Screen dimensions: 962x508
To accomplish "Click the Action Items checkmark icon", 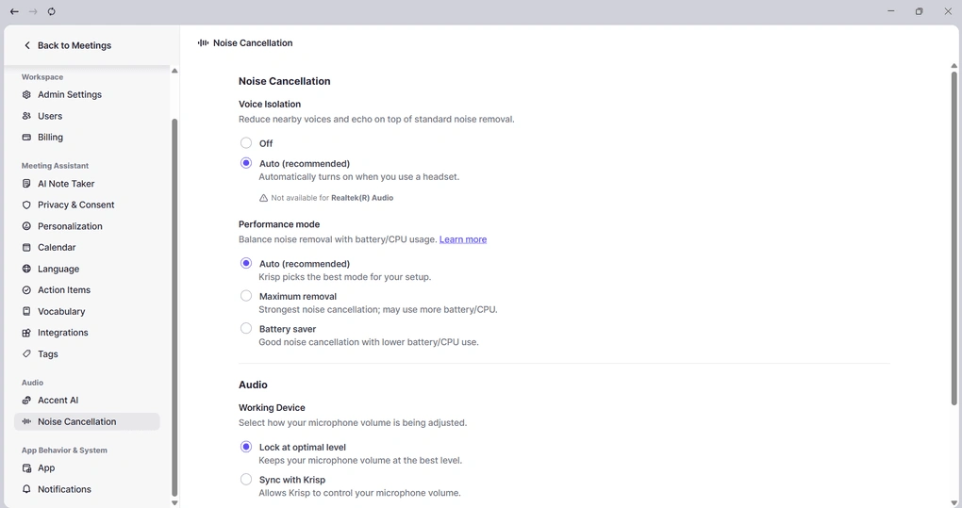I will pos(26,290).
